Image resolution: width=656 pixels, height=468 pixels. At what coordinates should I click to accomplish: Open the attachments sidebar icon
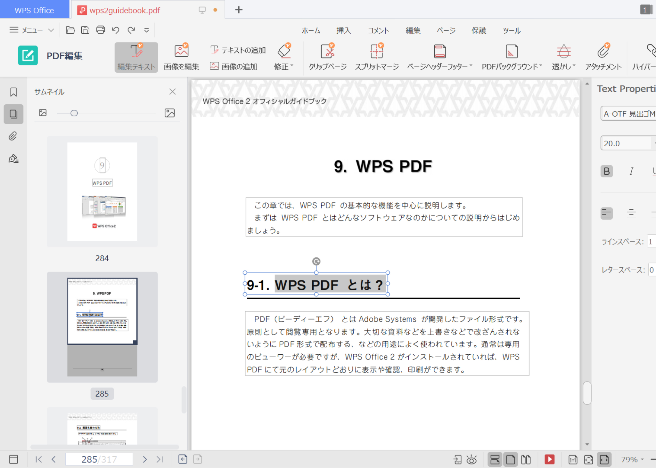(x=13, y=136)
